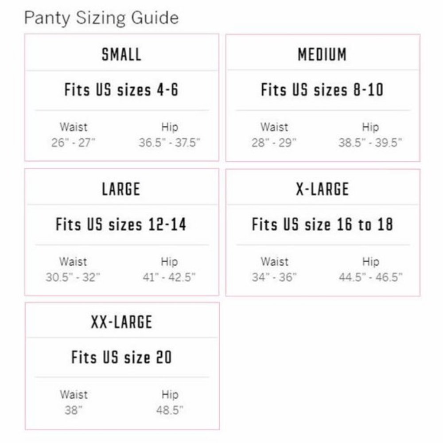
Task: Click the Large hip value 41" - 42.5"
Action: (x=169, y=278)
